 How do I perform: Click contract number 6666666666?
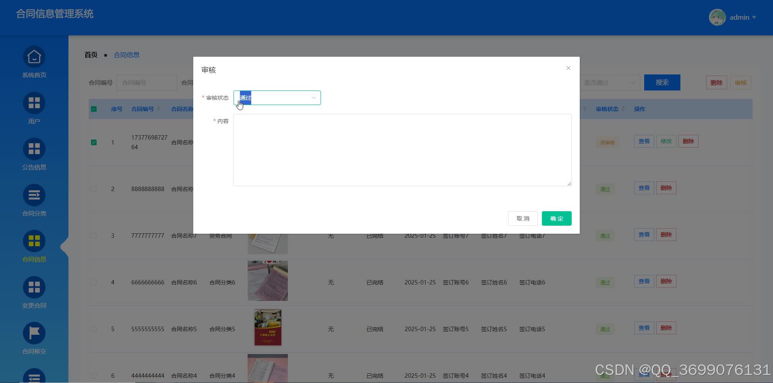pos(148,282)
